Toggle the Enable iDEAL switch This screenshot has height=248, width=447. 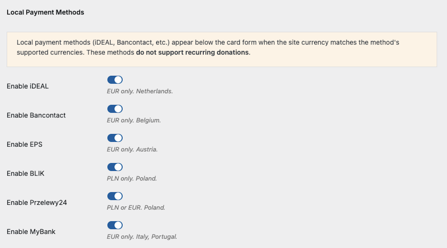(x=115, y=80)
